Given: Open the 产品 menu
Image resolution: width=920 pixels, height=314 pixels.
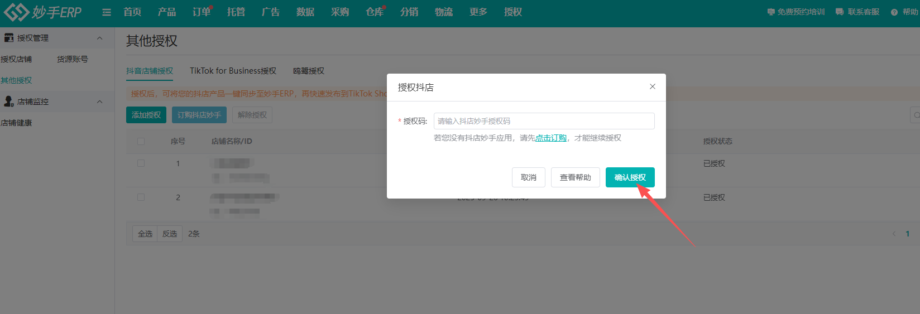Looking at the screenshot, I should coord(167,12).
